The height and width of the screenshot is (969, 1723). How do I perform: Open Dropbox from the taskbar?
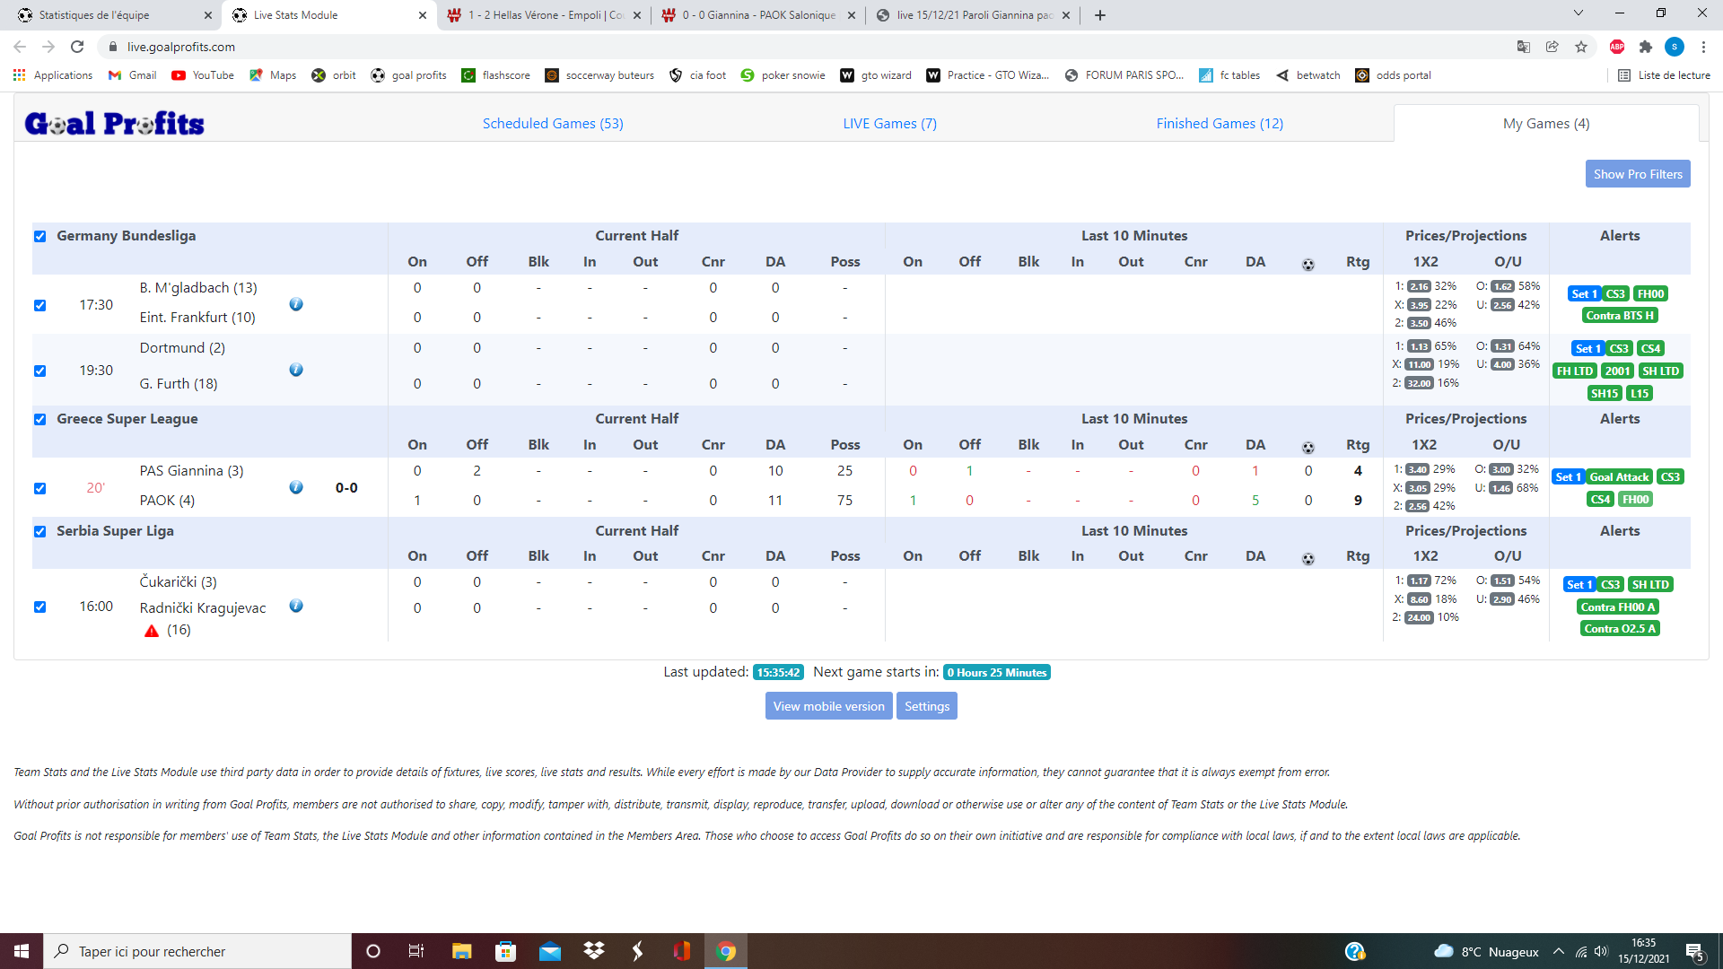click(x=594, y=951)
